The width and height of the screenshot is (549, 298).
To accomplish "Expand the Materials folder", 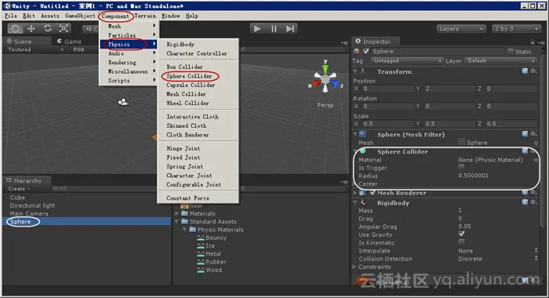I will 176,213.
